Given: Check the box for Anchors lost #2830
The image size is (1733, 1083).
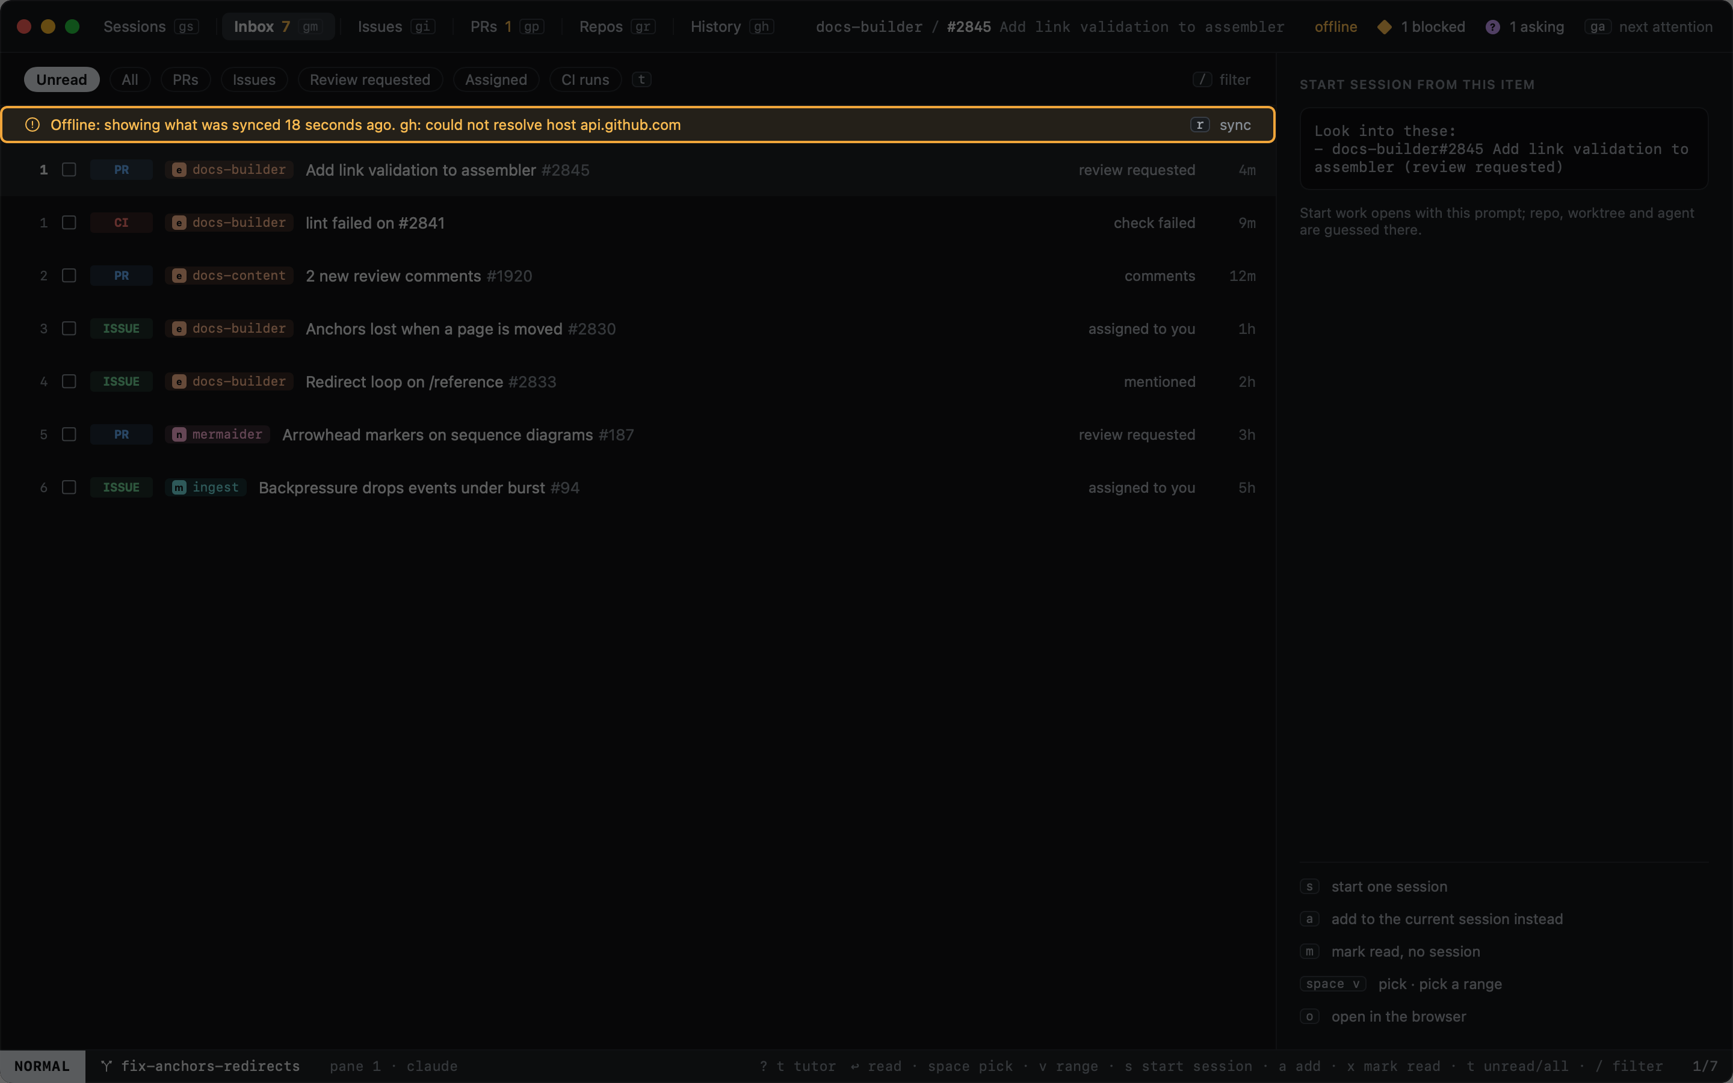Looking at the screenshot, I should click(69, 329).
